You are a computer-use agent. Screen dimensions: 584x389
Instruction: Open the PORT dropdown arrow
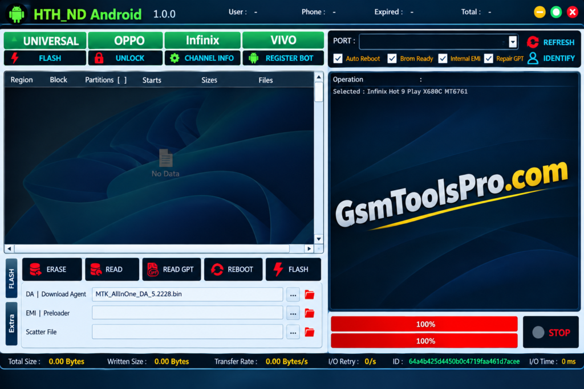pyautogui.click(x=513, y=42)
